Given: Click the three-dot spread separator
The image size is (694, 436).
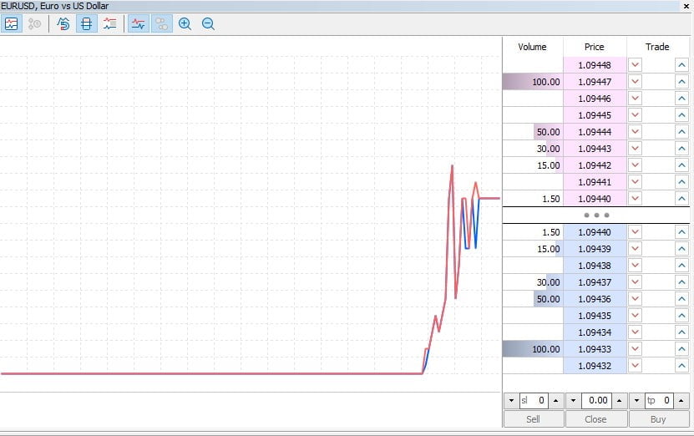Looking at the screenshot, I should pyautogui.click(x=596, y=215).
